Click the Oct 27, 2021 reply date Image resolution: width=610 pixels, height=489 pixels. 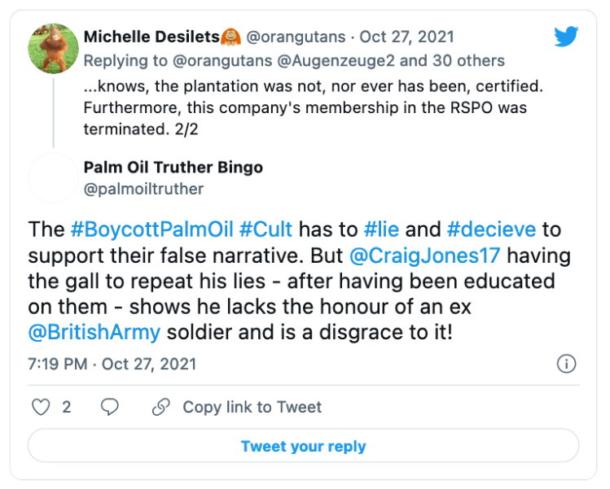(x=406, y=37)
